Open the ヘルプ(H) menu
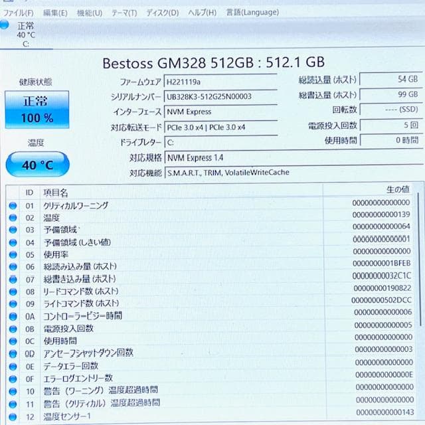This screenshot has width=425, height=425. (202, 13)
